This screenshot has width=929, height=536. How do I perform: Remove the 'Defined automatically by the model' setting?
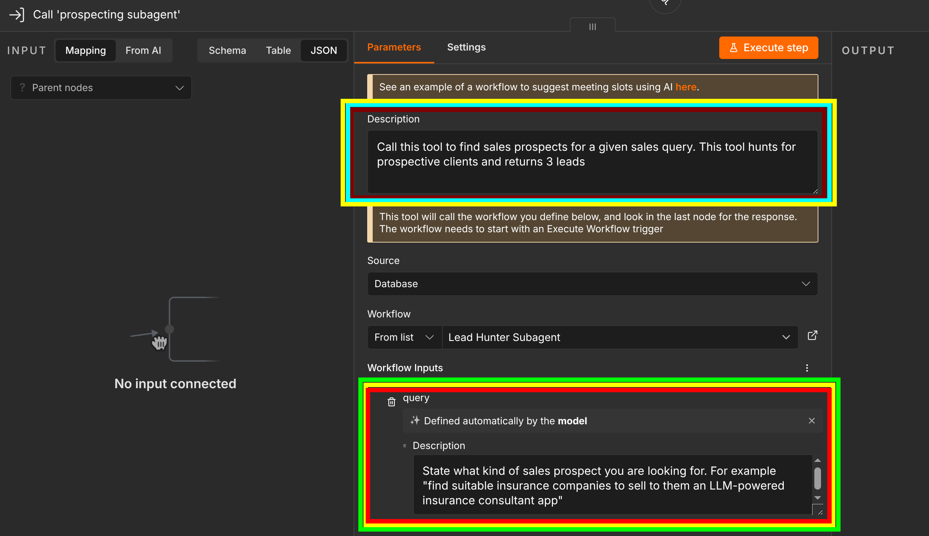[812, 421]
